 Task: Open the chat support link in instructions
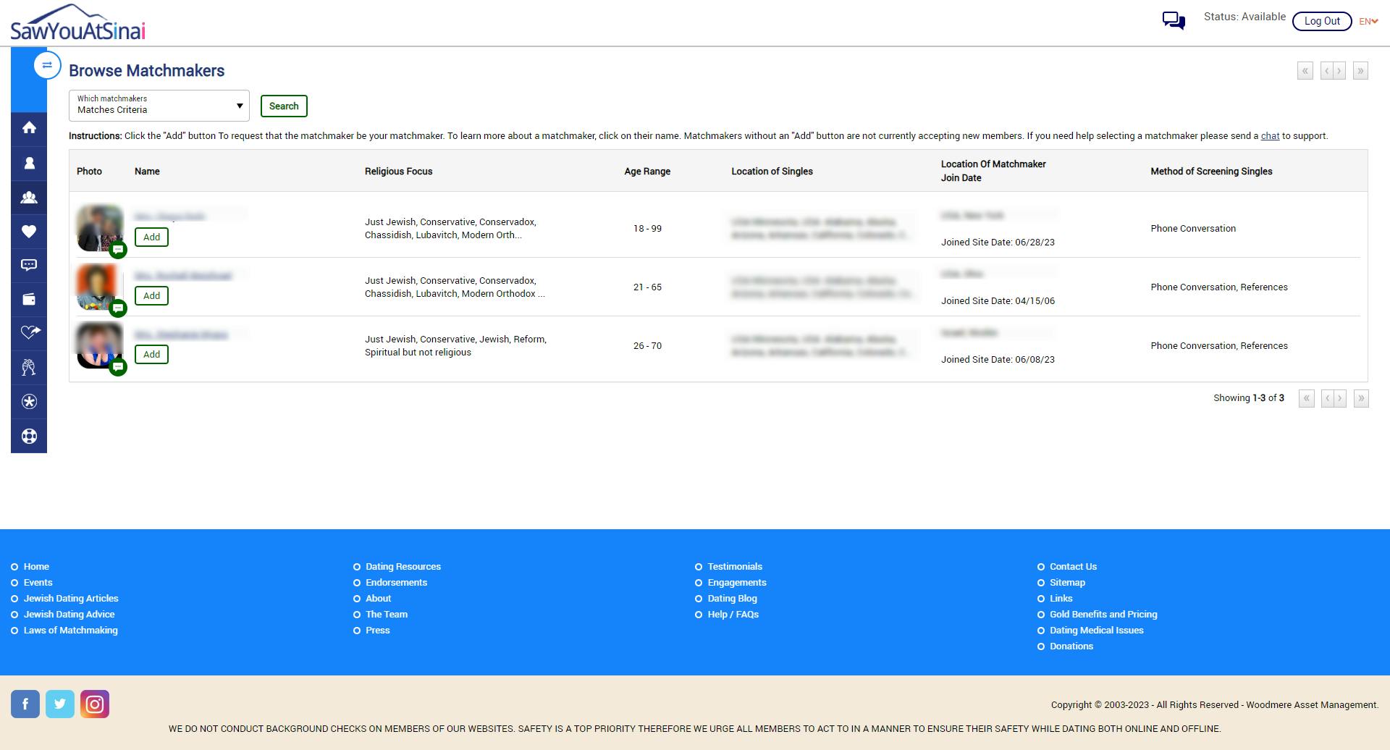click(1269, 135)
